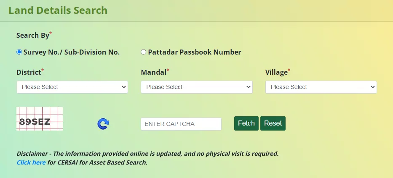
Task: Focus the Enter Captcha text field
Action: click(x=181, y=124)
